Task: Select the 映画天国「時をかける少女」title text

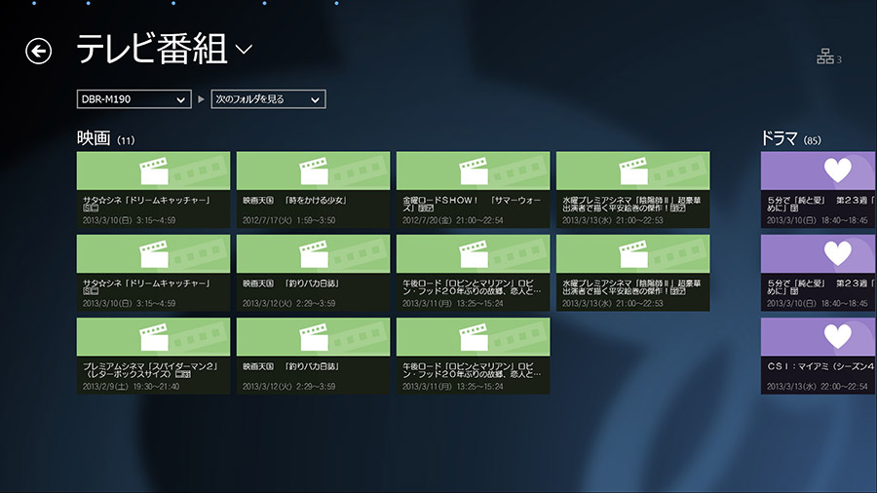Action: [x=295, y=201]
